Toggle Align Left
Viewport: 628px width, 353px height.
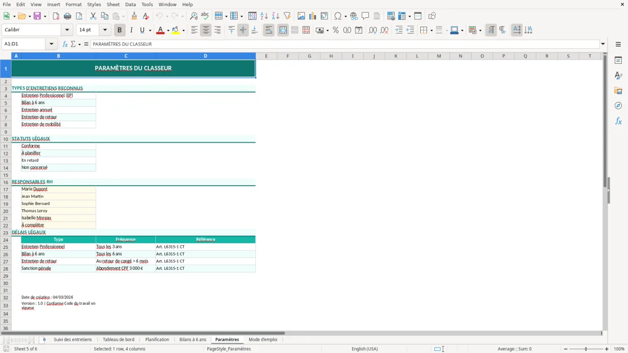point(194,30)
